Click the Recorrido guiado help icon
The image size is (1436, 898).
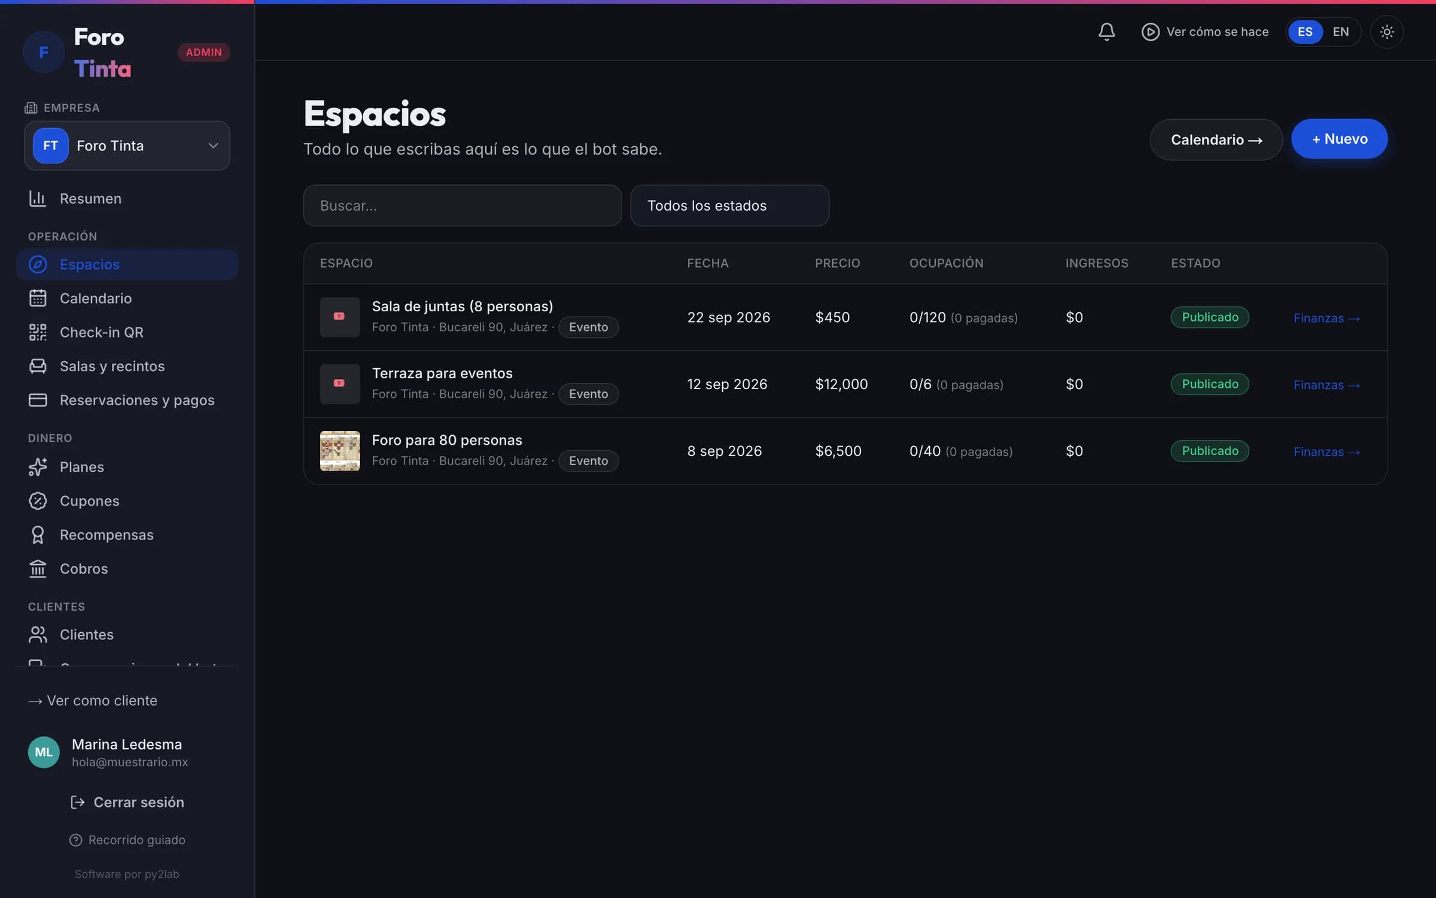(x=75, y=840)
